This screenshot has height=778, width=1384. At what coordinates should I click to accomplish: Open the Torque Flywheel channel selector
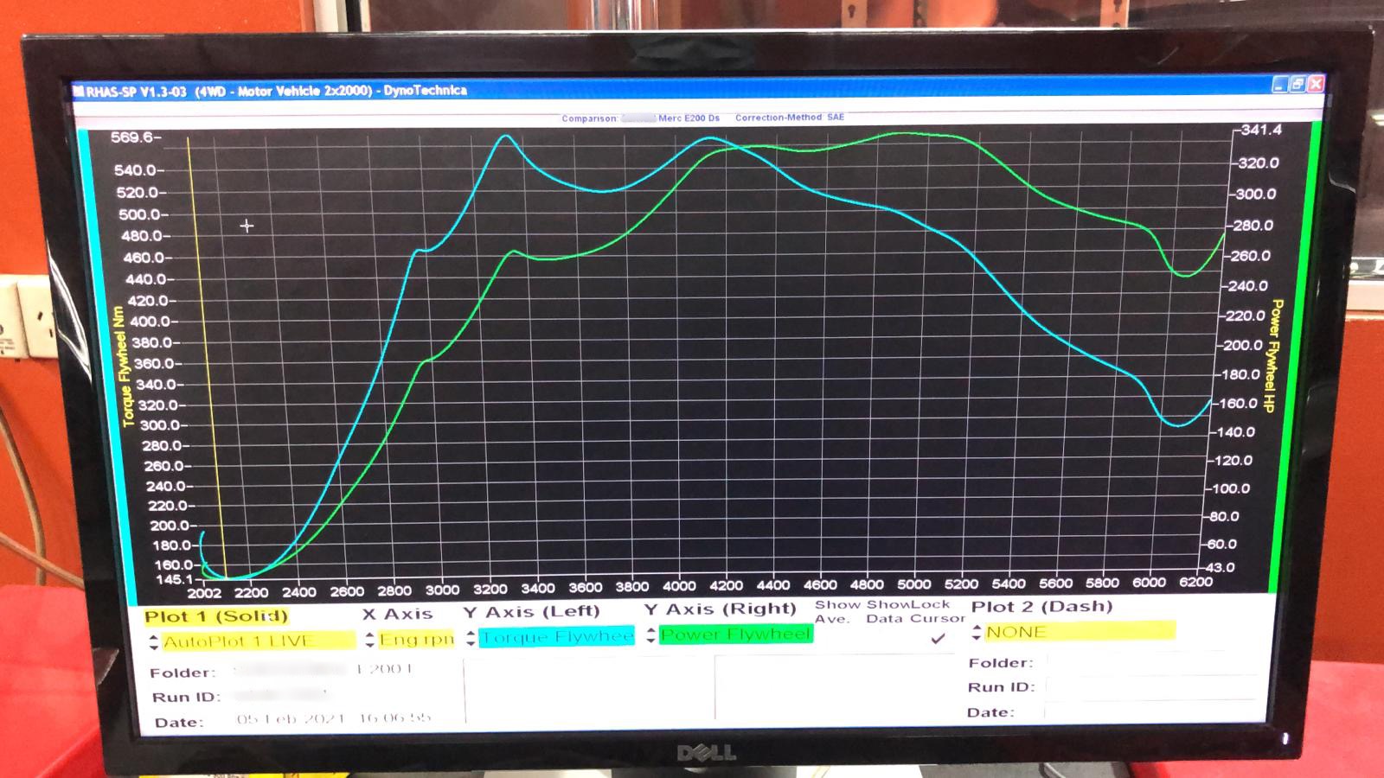click(557, 637)
